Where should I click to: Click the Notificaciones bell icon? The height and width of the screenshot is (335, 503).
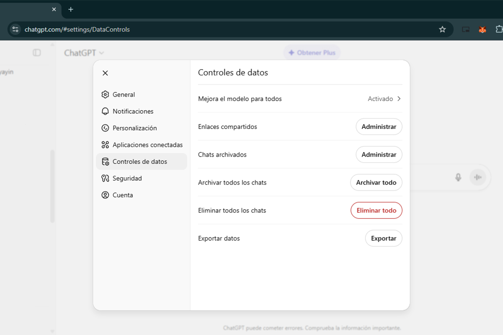pos(105,111)
